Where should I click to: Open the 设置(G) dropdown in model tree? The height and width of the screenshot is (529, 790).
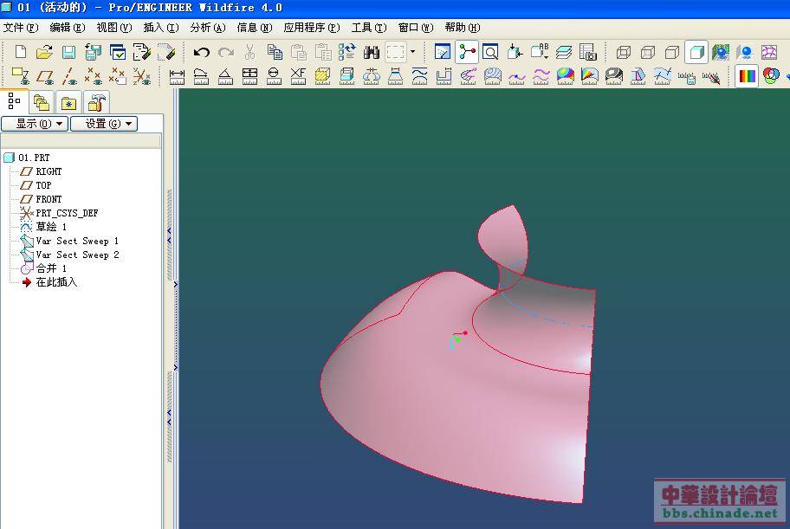click(x=104, y=124)
